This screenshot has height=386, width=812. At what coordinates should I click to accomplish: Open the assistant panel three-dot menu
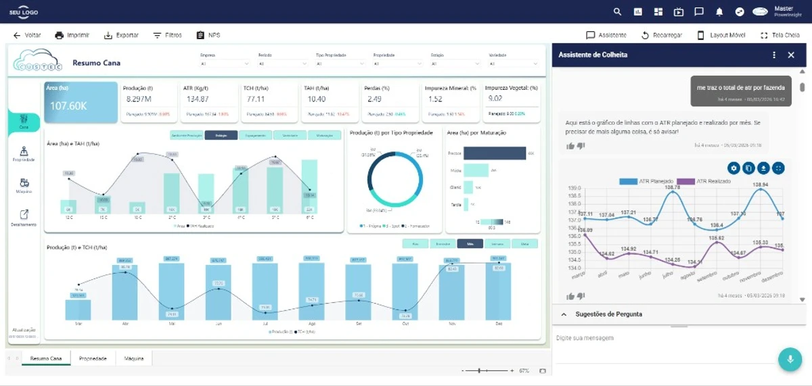(x=774, y=55)
